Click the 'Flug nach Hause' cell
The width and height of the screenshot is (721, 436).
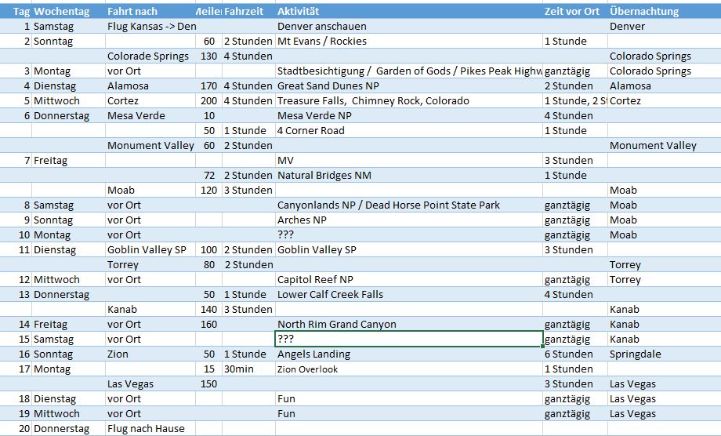click(146, 429)
